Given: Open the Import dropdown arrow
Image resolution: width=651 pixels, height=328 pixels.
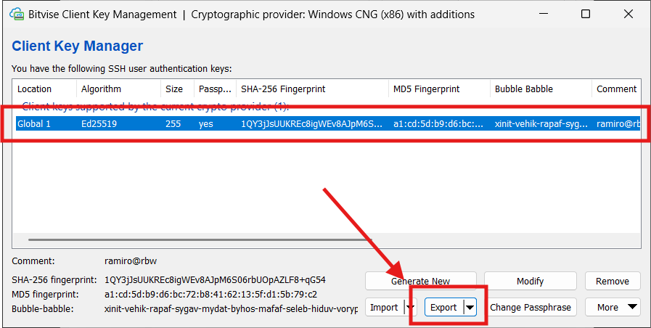Looking at the screenshot, I should (410, 307).
